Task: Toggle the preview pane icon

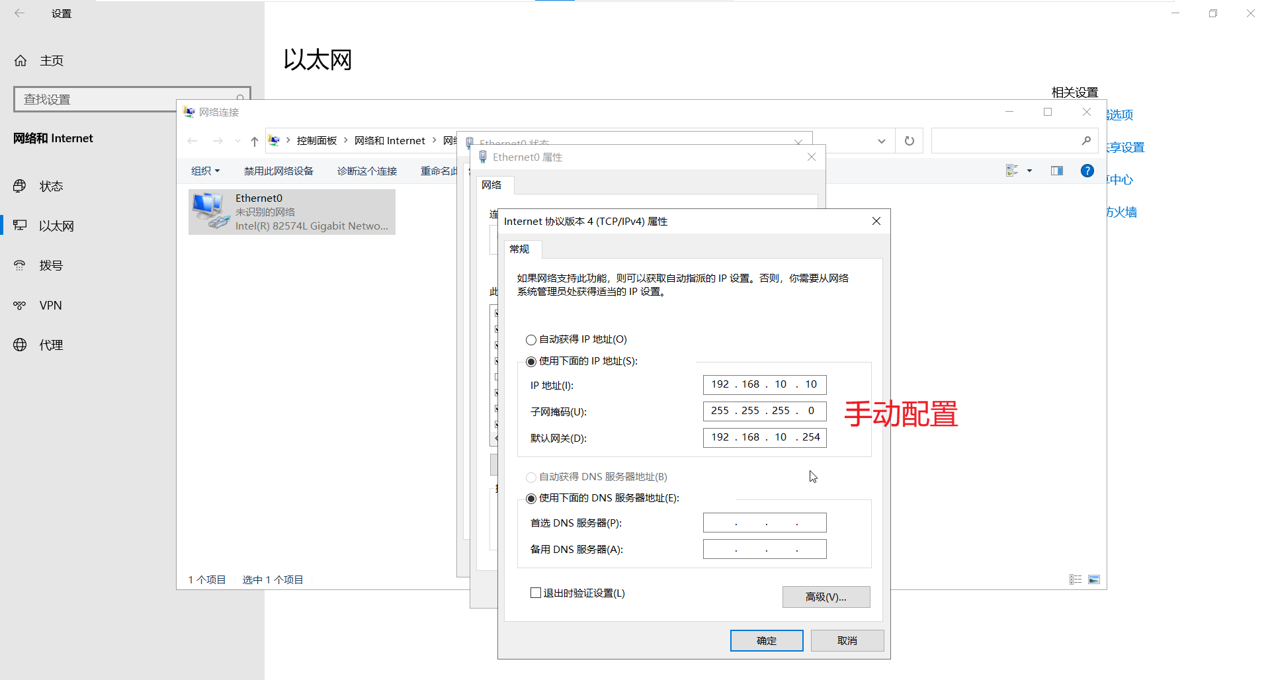Action: 1056,170
